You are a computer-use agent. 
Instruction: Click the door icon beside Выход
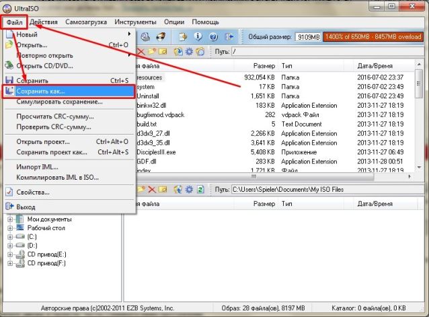coord(9,207)
